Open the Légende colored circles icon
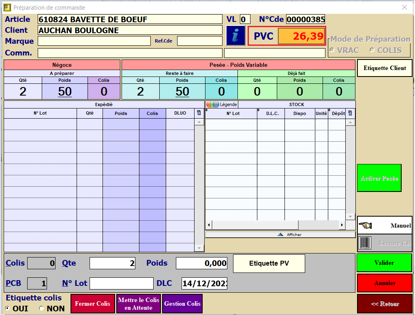Screen dimensions: 415x315 tap(213, 104)
